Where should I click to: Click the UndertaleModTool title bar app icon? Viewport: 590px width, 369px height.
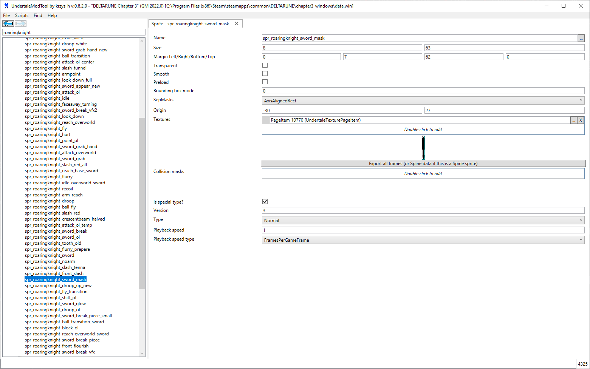[x=6, y=6]
